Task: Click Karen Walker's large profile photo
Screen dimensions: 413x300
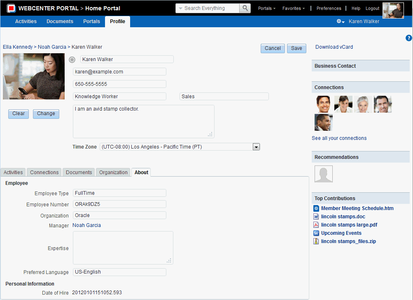Action: [x=34, y=76]
